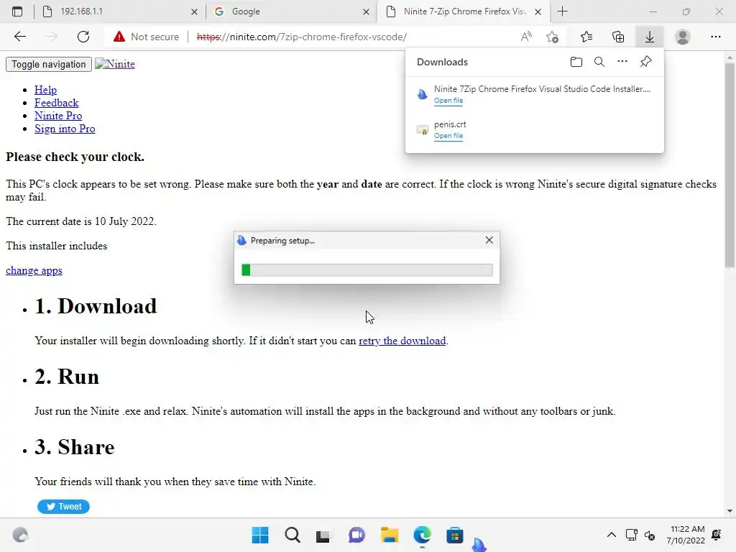Viewport: 736px width, 552px height.
Task: Click the change apps link
Action: 34,270
